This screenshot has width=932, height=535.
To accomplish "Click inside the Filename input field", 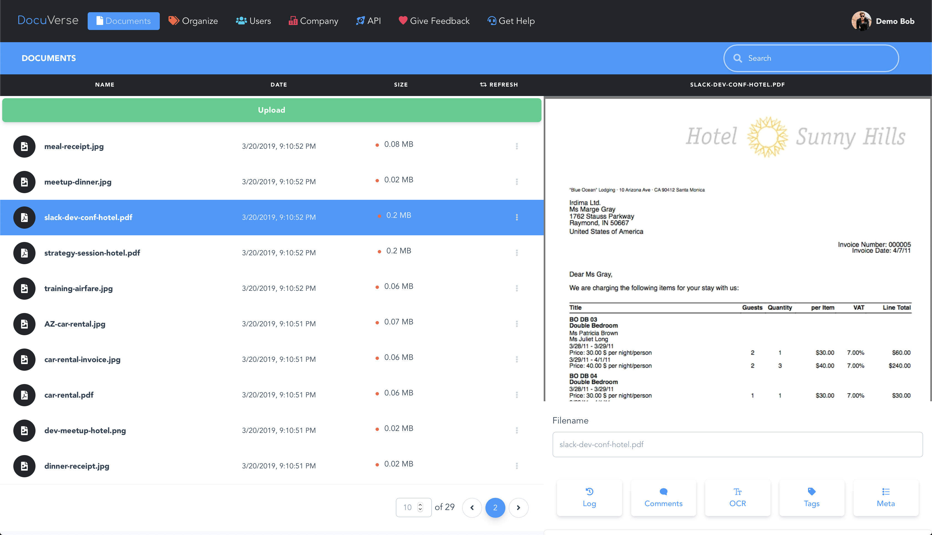I will [x=737, y=444].
